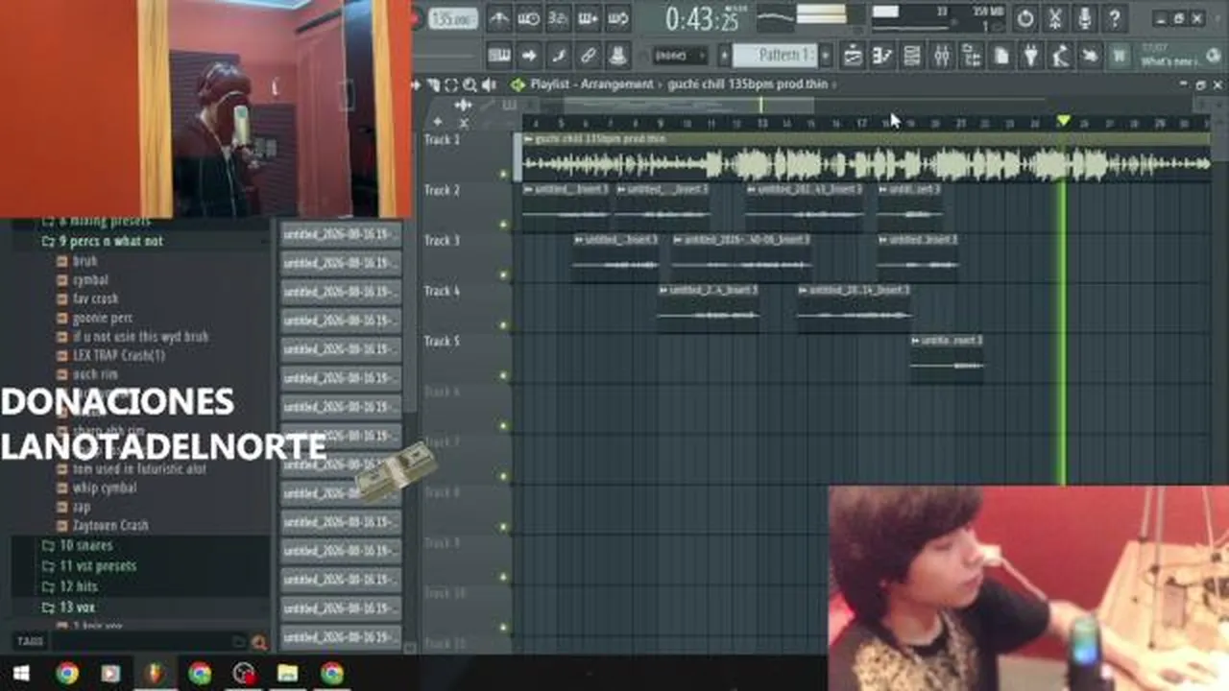Open help with the question mark icon

(x=1115, y=18)
